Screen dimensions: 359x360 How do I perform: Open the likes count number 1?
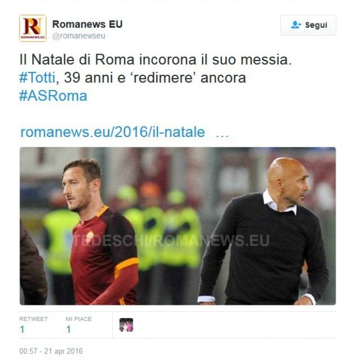pyautogui.click(x=68, y=329)
